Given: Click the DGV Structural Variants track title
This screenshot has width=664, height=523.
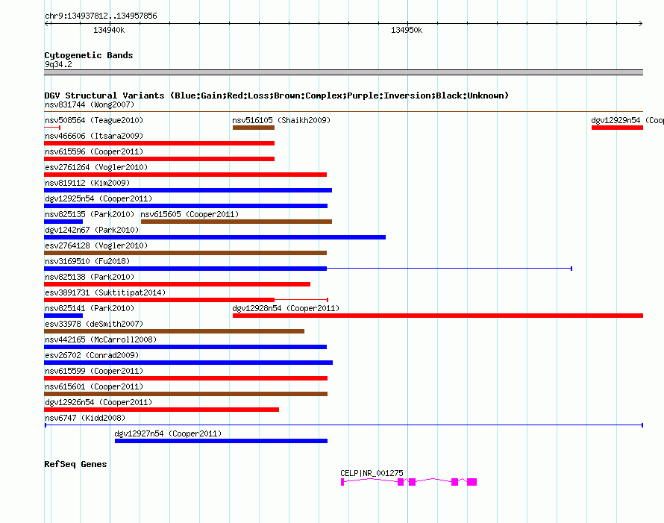Looking at the screenshot, I should (276, 95).
